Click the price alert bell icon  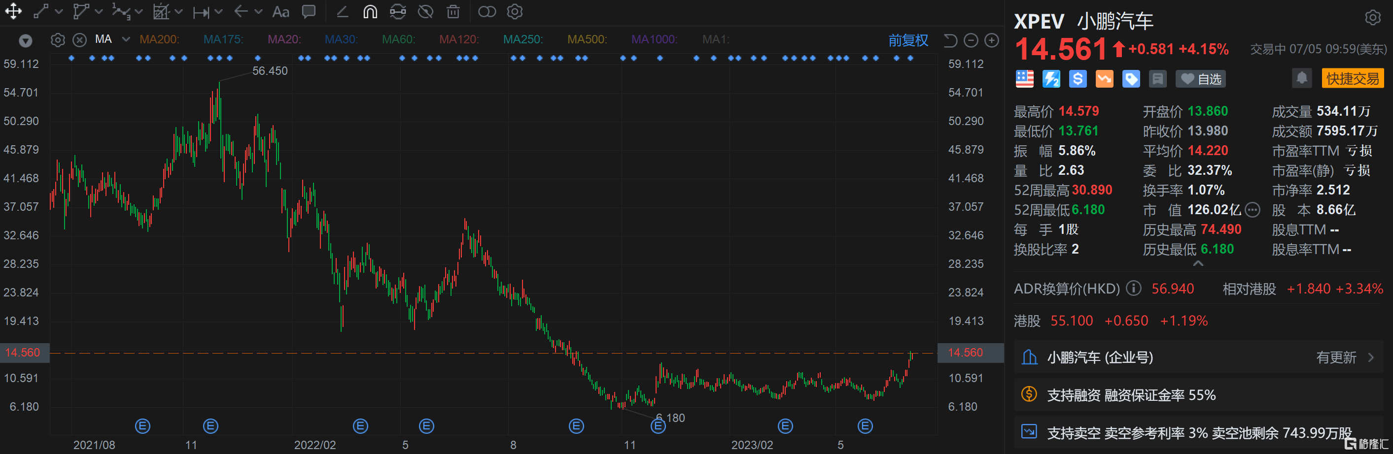[1302, 78]
